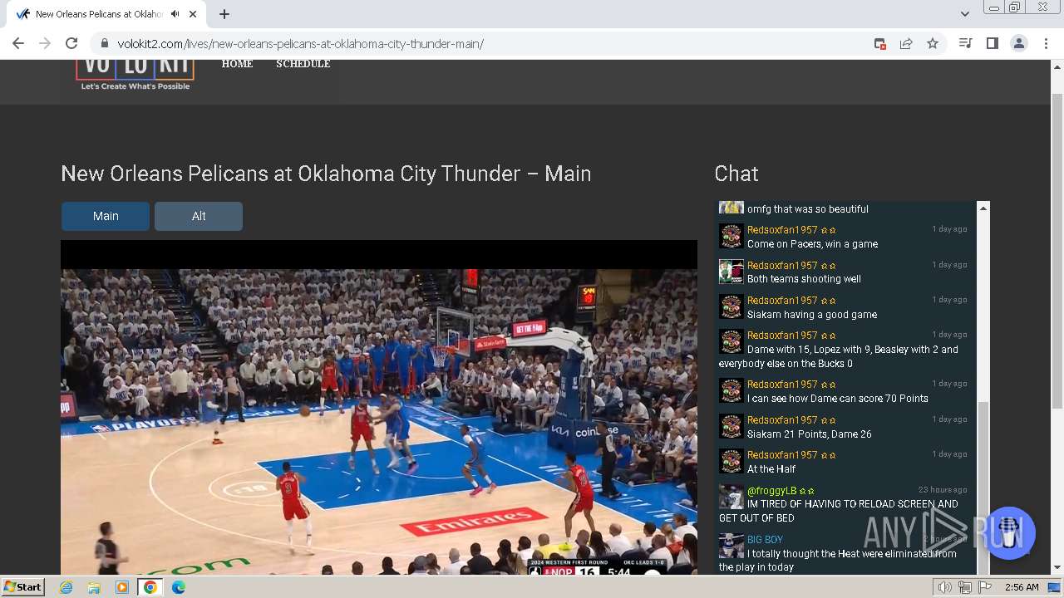Open File Explorer from taskbar
The image size is (1064, 598).
[x=94, y=587]
